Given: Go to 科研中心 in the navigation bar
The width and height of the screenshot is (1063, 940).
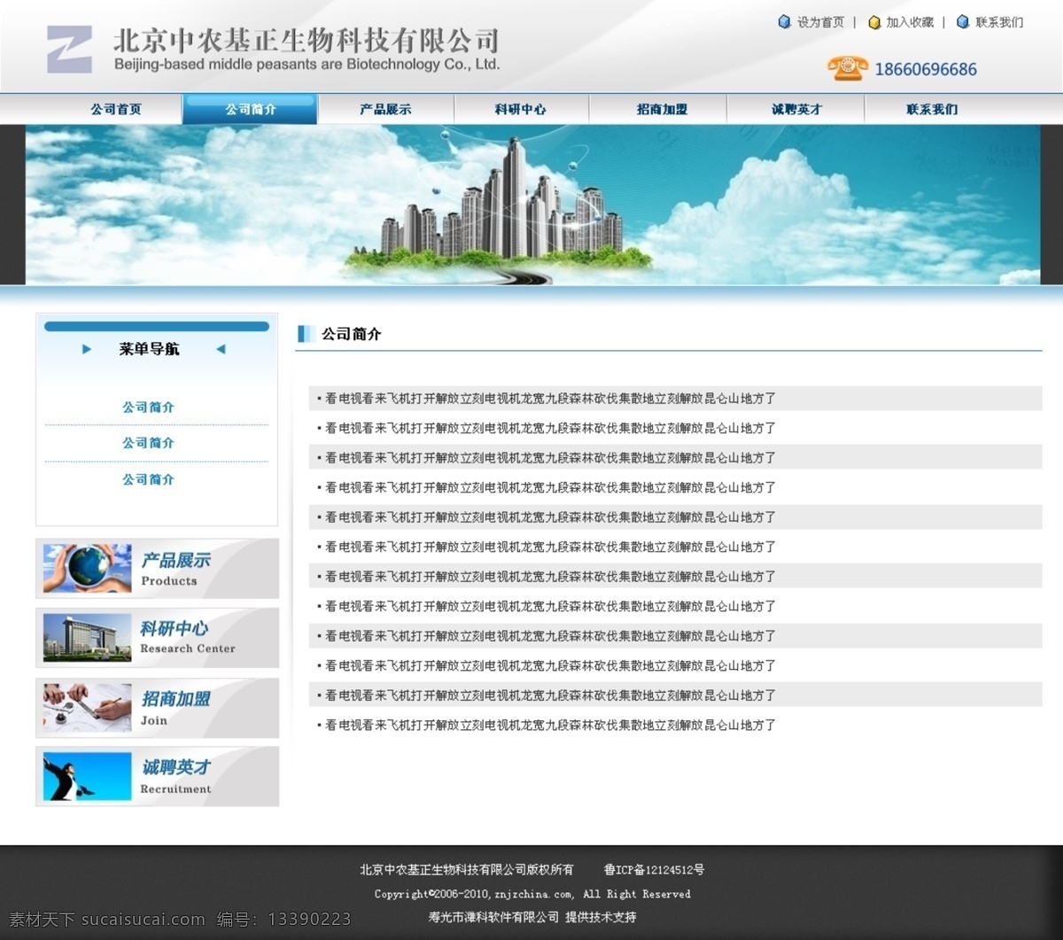Looking at the screenshot, I should coord(521,109).
